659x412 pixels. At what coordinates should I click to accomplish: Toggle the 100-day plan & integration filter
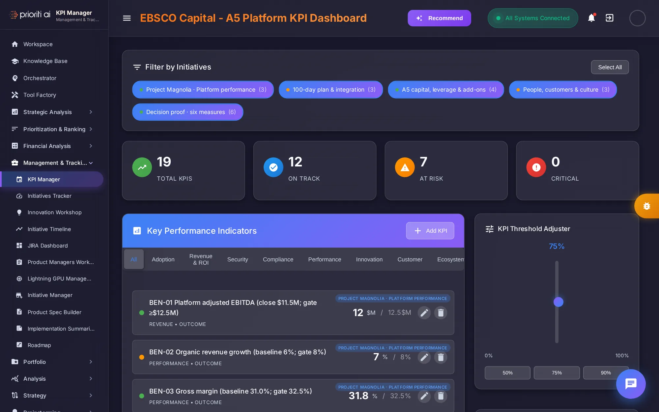(x=331, y=90)
